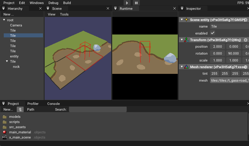Image resolution: width=249 pixels, height=146 pixels.
Task: Collapse the Tile node containing rock
Action: (x=7, y=61)
